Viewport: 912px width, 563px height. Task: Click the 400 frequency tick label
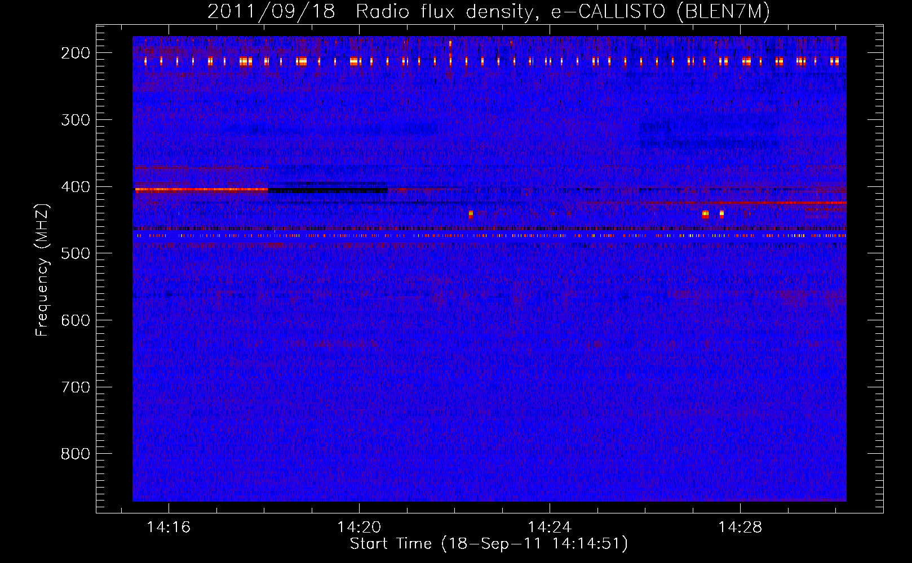tap(76, 187)
